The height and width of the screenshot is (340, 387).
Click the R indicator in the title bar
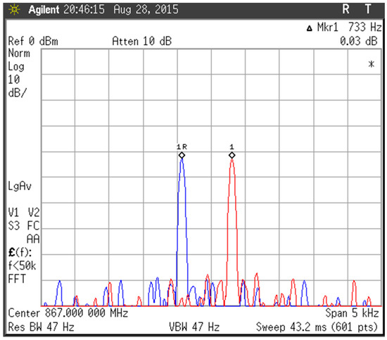click(345, 9)
